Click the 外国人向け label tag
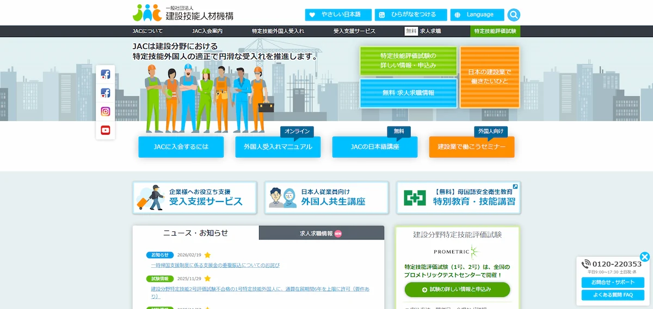 coord(491,131)
